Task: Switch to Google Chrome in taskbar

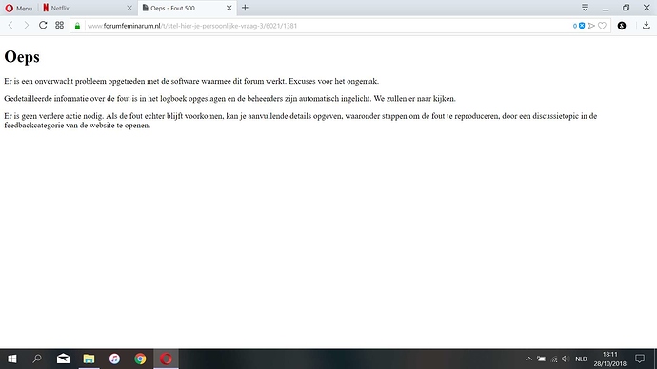Action: [x=140, y=359]
